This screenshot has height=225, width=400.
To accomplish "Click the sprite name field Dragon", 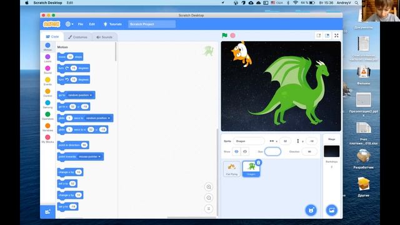I will [249, 141].
